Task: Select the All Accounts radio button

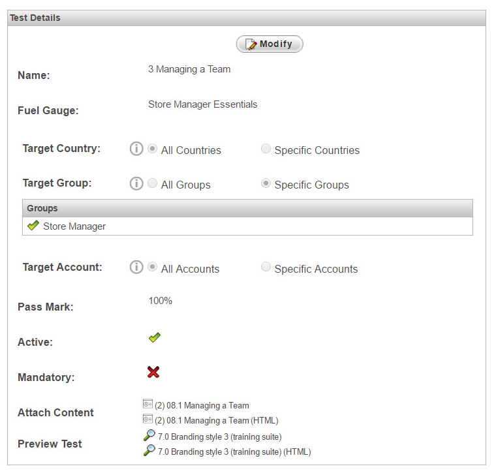Action: pyautogui.click(x=152, y=267)
